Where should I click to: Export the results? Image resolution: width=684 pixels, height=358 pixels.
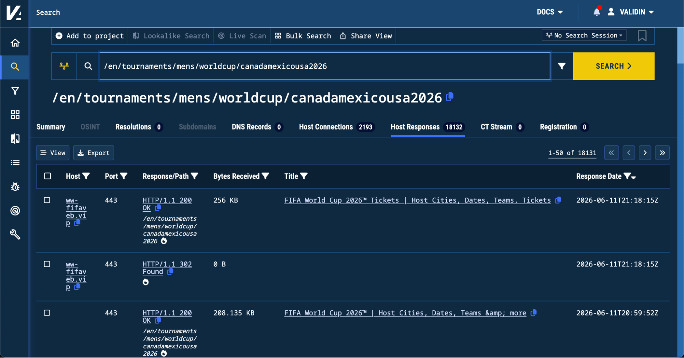pos(93,153)
